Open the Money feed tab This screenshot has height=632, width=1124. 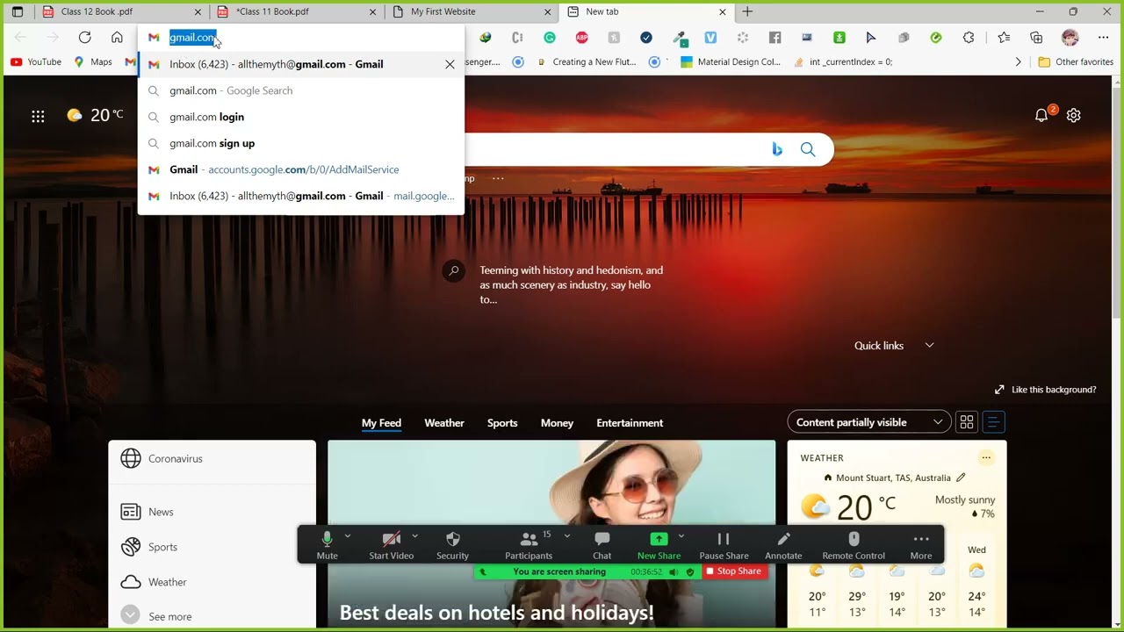click(x=557, y=423)
